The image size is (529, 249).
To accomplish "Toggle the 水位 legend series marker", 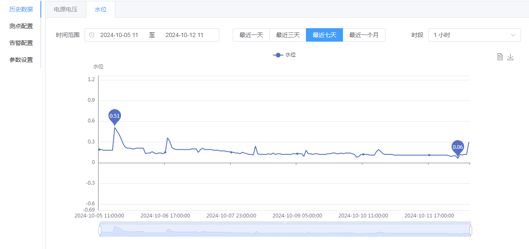I will click(x=278, y=55).
